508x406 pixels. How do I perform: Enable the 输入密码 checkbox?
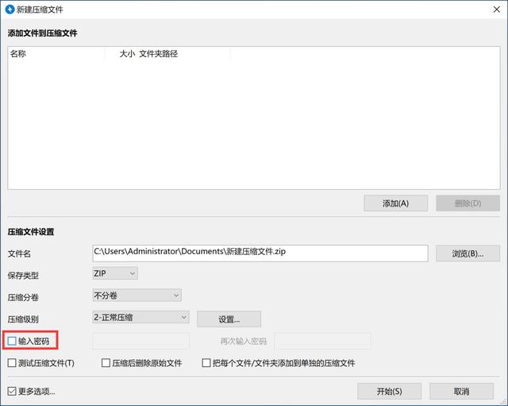coord(12,341)
